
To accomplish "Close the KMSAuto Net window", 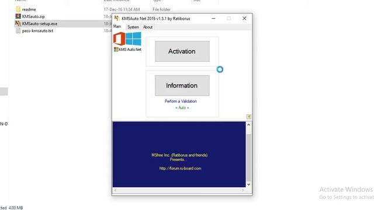I will 244,18.
